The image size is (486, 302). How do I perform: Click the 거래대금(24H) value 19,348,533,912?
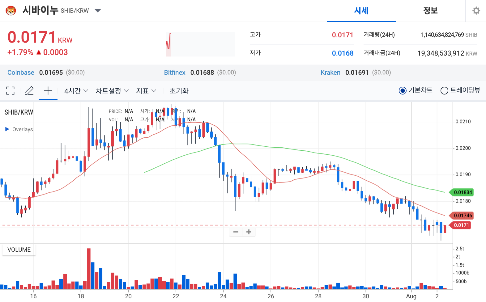coord(441,53)
